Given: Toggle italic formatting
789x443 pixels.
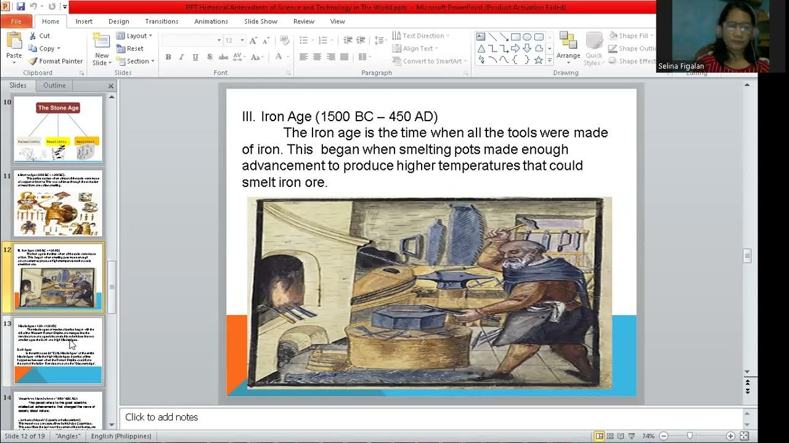Looking at the screenshot, I should point(181,57).
